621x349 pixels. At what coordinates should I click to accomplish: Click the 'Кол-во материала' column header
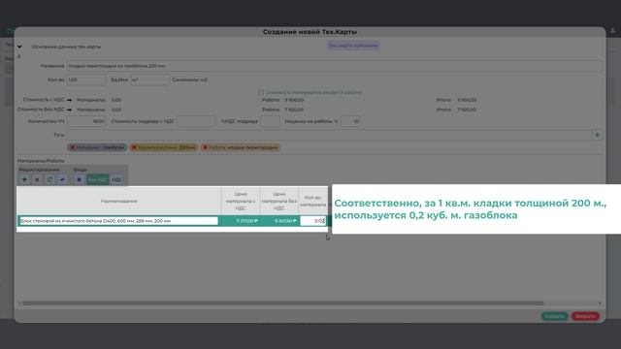pyautogui.click(x=312, y=201)
